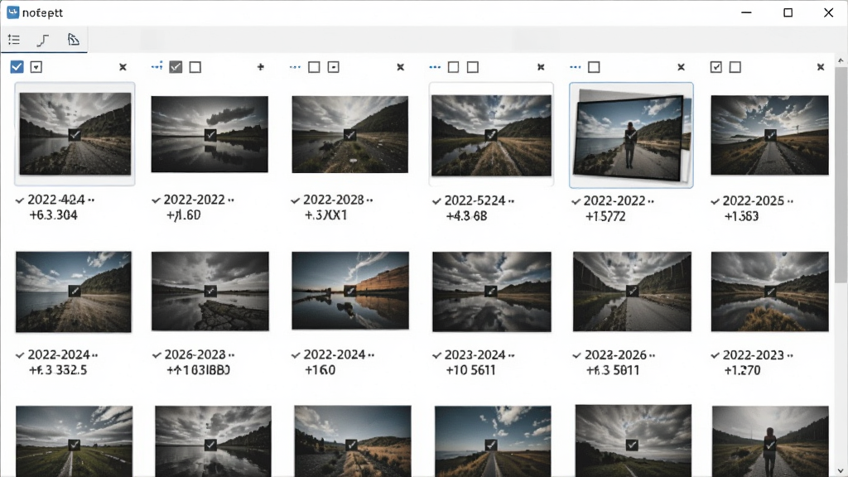848x477 pixels.
Task: Open the 2022-2024 +160 waterside thumbnail
Action: click(350, 291)
